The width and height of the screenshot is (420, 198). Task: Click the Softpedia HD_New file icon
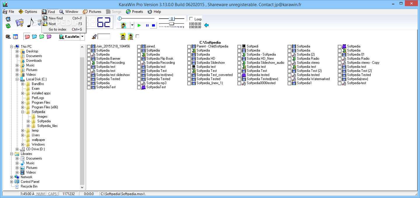(244, 59)
